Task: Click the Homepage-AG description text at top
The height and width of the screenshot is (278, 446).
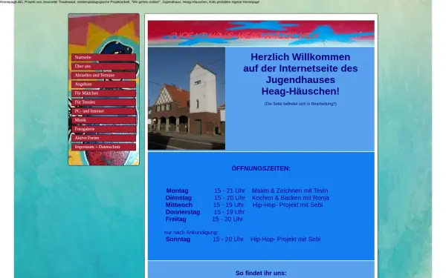Action: (x=129, y=1)
